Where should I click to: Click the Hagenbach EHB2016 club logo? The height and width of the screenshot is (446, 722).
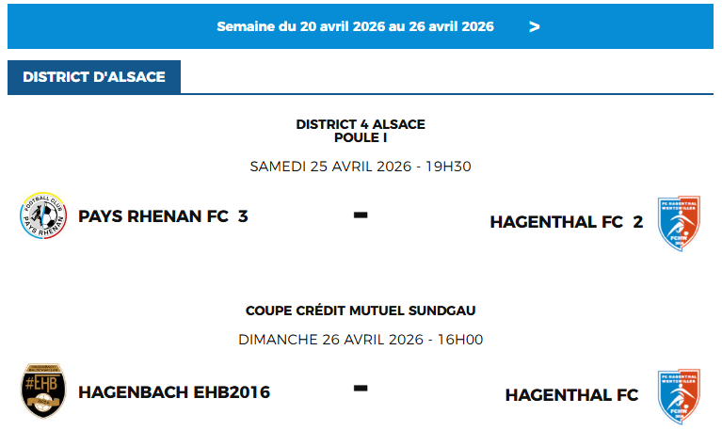43,390
